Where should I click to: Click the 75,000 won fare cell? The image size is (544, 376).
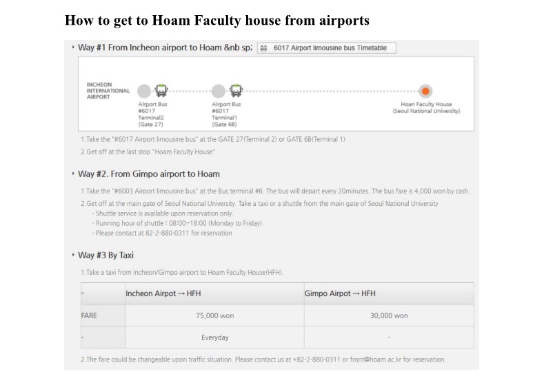click(214, 315)
